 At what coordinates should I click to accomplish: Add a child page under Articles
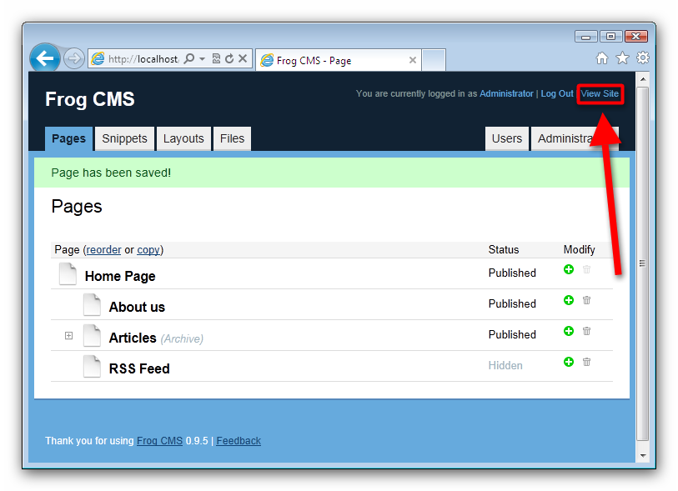click(569, 331)
